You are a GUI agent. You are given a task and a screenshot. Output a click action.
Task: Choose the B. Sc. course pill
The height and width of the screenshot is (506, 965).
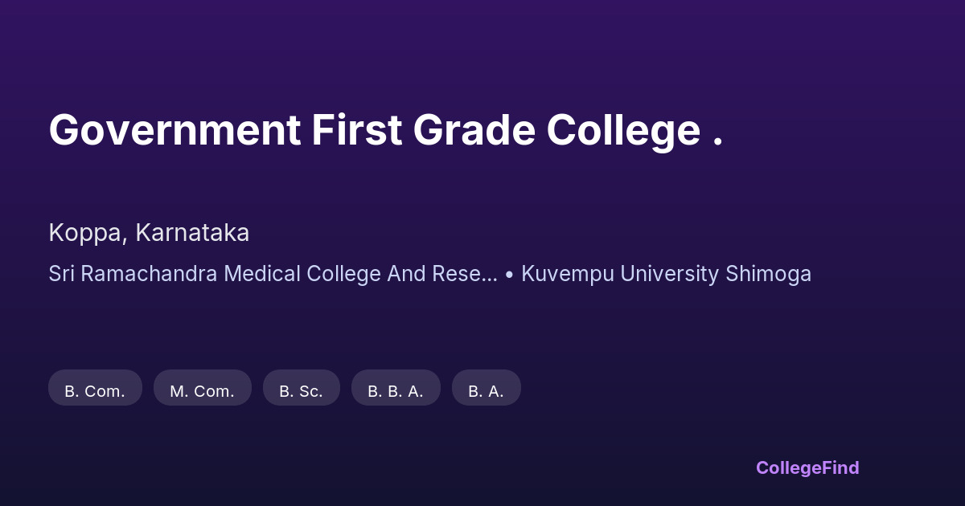[301, 391]
